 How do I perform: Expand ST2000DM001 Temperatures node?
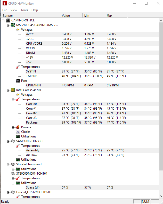click(13, 178)
